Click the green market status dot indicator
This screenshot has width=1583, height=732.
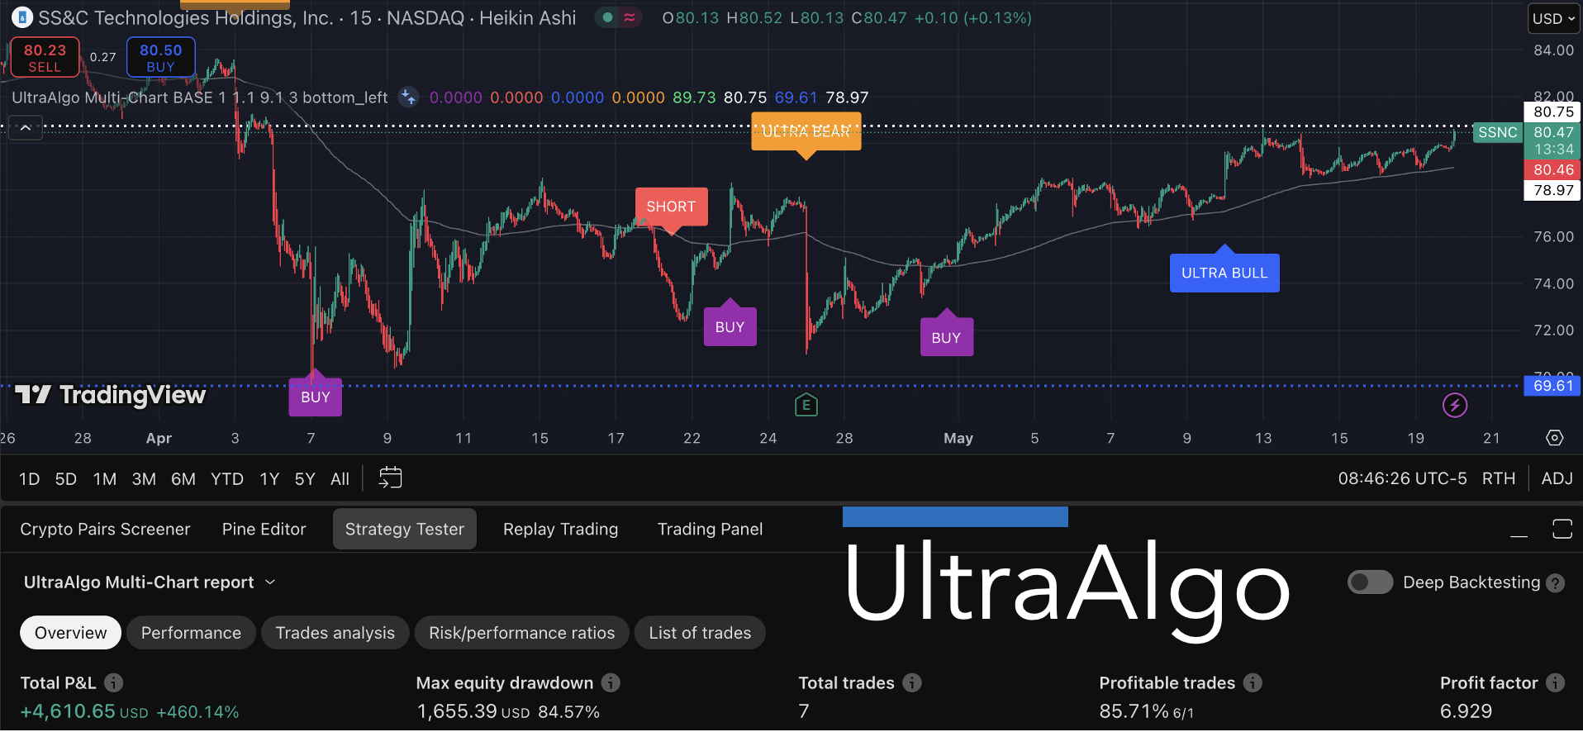click(x=608, y=17)
